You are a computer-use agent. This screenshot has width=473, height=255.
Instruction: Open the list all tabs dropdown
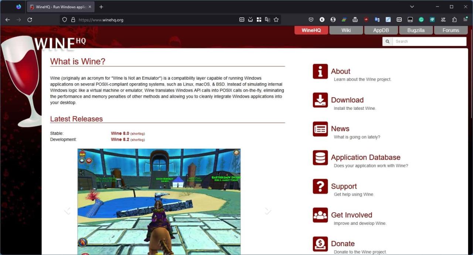[x=412, y=7]
